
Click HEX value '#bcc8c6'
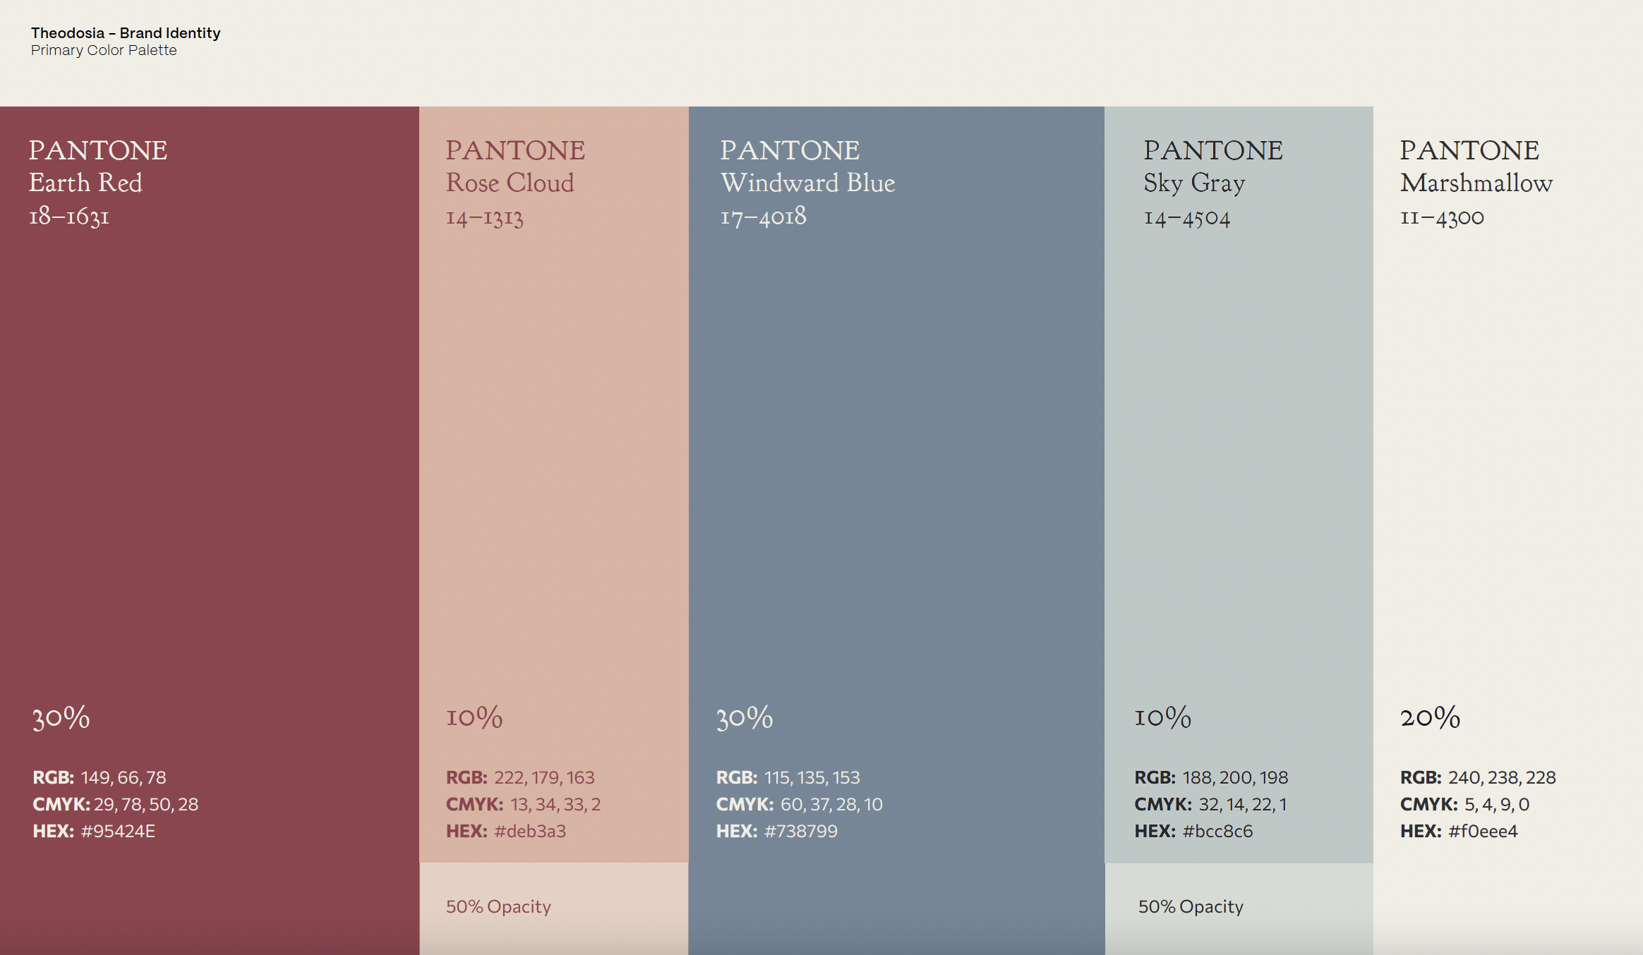(x=1217, y=831)
